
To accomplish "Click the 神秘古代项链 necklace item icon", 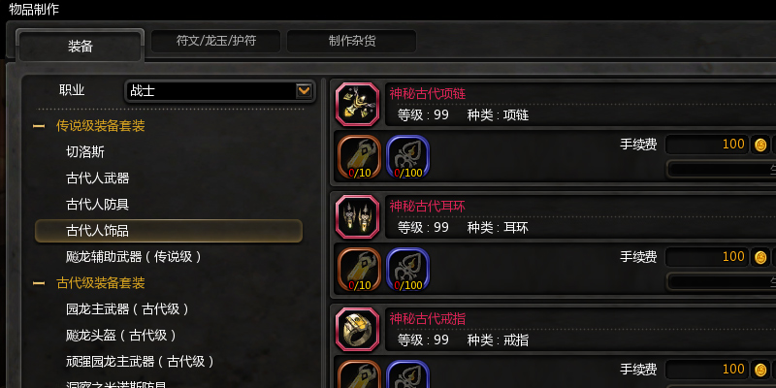I will click(x=357, y=105).
